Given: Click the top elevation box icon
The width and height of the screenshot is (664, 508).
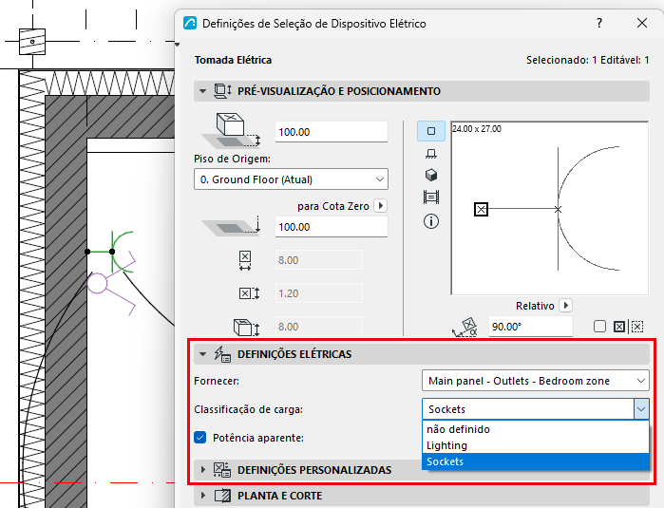Looking at the screenshot, I should tap(231, 130).
